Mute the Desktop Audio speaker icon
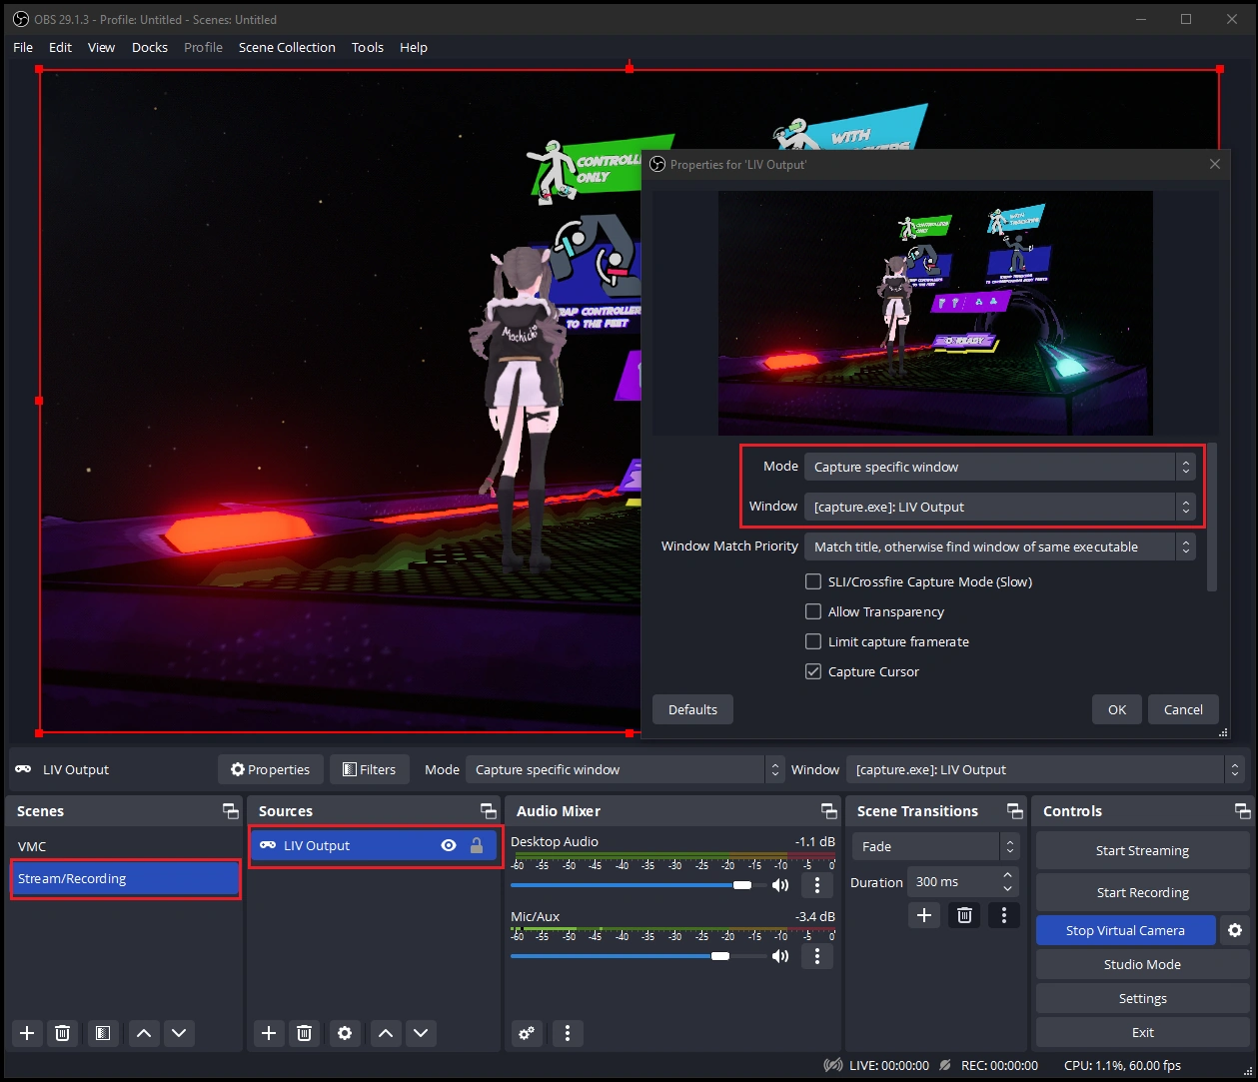Image resolution: width=1258 pixels, height=1082 pixels. (x=780, y=885)
